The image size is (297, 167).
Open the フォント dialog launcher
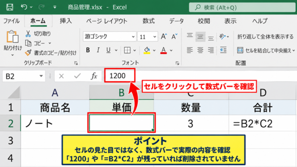177,63
